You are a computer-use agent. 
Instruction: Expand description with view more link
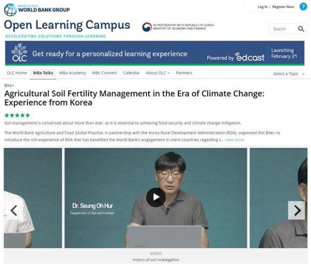pos(235,140)
